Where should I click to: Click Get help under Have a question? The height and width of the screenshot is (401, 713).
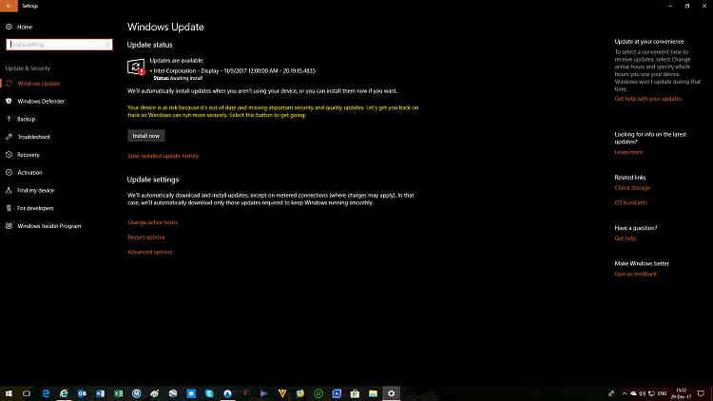(626, 239)
